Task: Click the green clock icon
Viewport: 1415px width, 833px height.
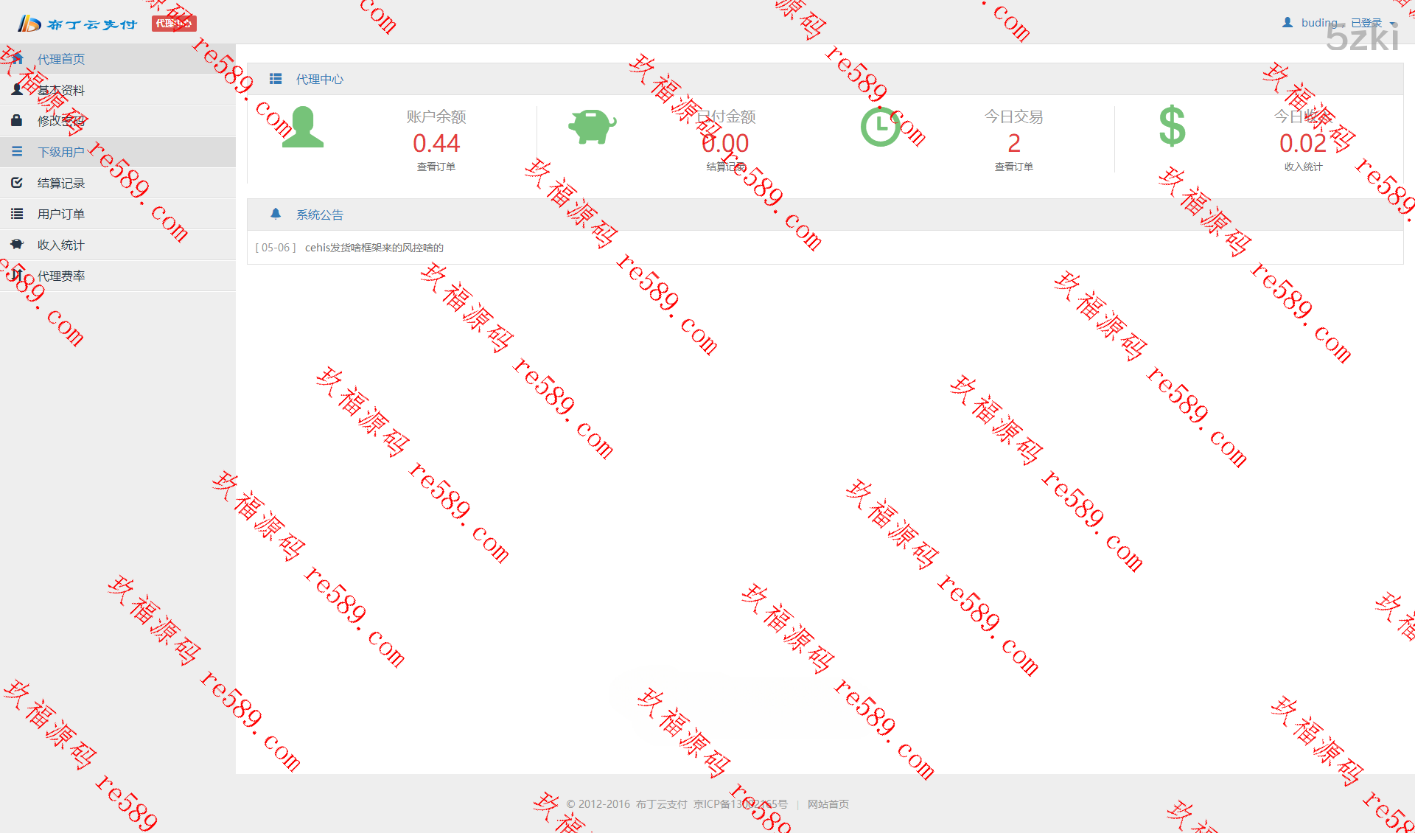Action: [x=880, y=127]
